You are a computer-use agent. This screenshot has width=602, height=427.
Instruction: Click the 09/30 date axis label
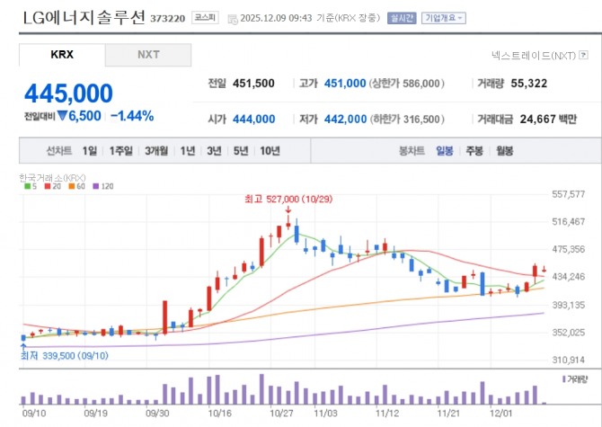(157, 414)
